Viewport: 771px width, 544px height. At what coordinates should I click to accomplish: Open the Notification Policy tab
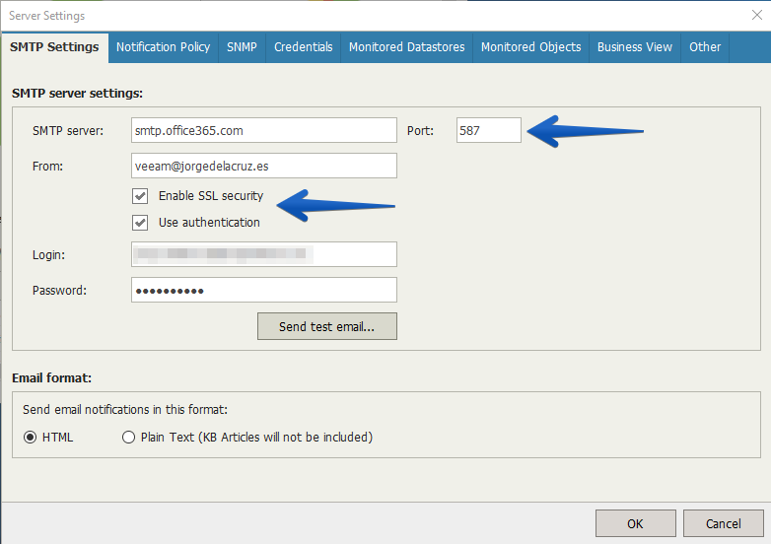(x=164, y=47)
